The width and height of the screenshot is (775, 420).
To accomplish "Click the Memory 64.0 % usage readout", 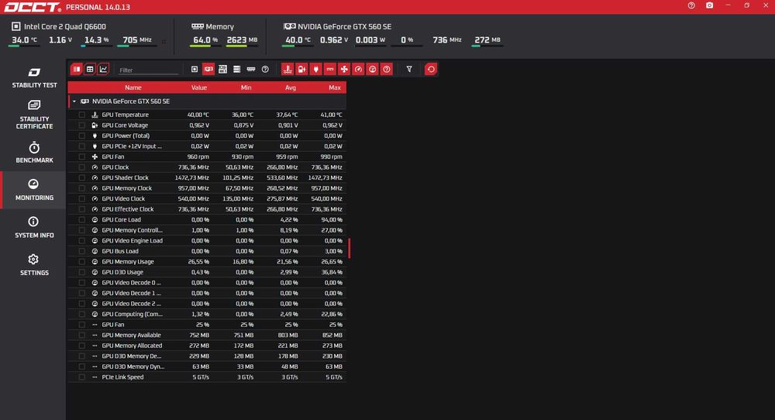I will [205, 40].
